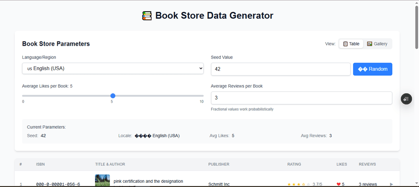Click the 'Fractional values work probabilistically' hint

(x=242, y=109)
